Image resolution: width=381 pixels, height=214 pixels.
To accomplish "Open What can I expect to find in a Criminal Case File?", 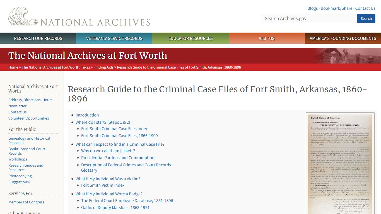I will click(120, 144).
